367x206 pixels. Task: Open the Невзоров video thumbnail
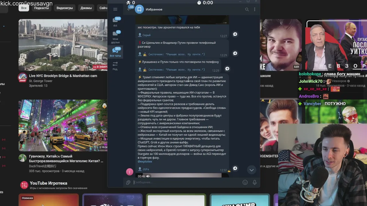(x=336, y=45)
